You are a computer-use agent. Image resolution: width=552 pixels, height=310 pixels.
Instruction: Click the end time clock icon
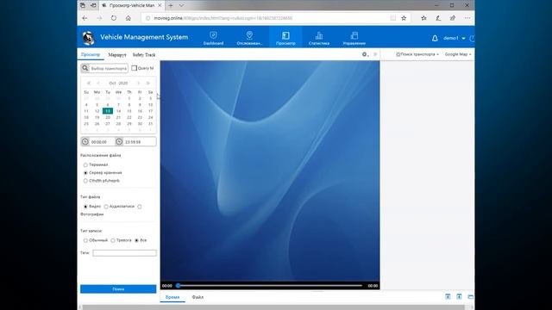click(119, 141)
